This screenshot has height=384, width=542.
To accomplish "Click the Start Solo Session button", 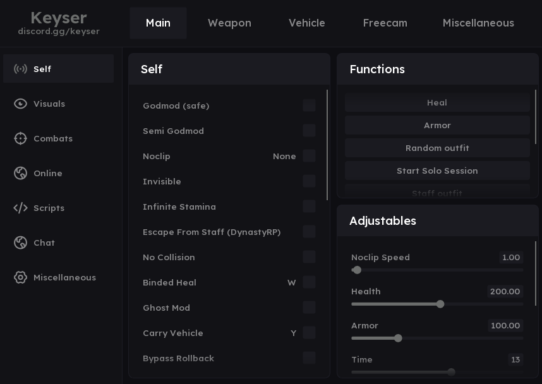I will [x=437, y=171].
